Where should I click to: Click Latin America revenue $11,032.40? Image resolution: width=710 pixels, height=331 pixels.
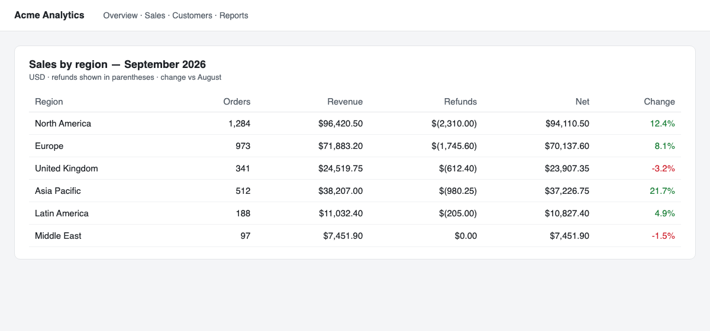point(340,213)
